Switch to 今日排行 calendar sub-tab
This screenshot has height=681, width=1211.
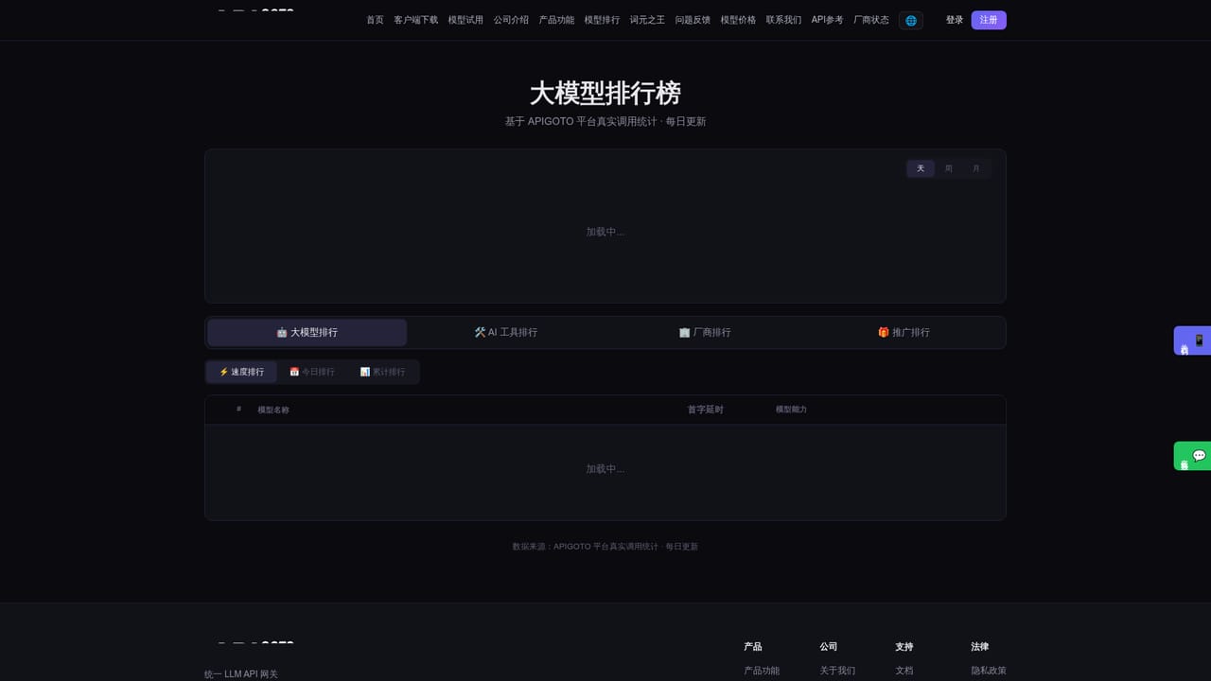[x=312, y=372]
